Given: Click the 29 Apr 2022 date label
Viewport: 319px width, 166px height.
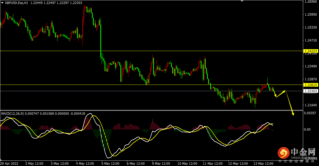Looking at the screenshot, I should [10, 163].
